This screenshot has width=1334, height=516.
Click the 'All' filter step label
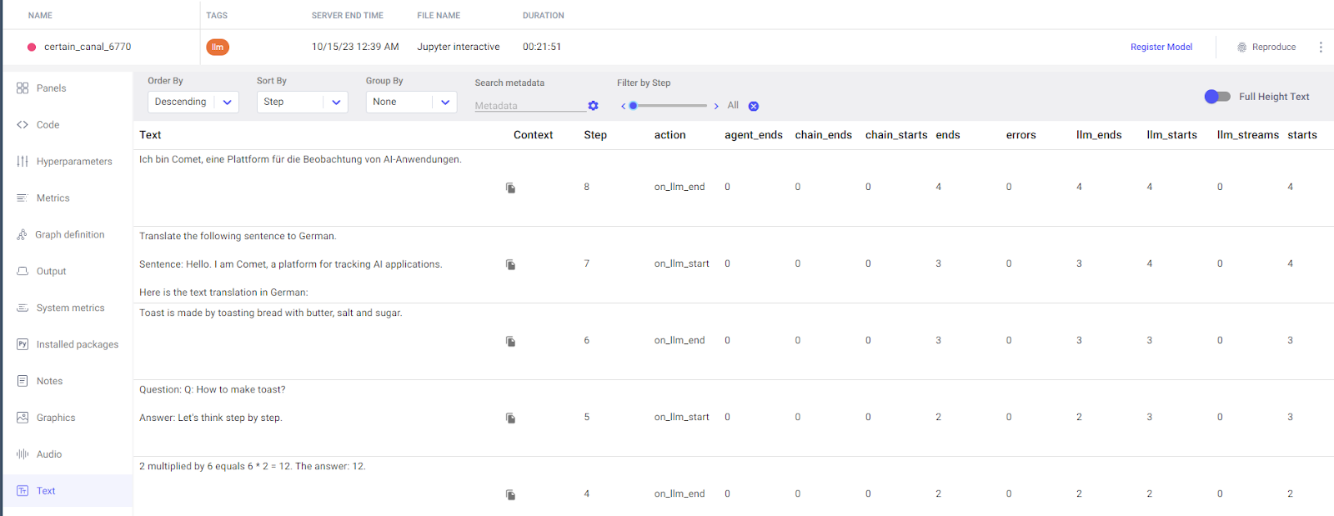pyautogui.click(x=733, y=105)
